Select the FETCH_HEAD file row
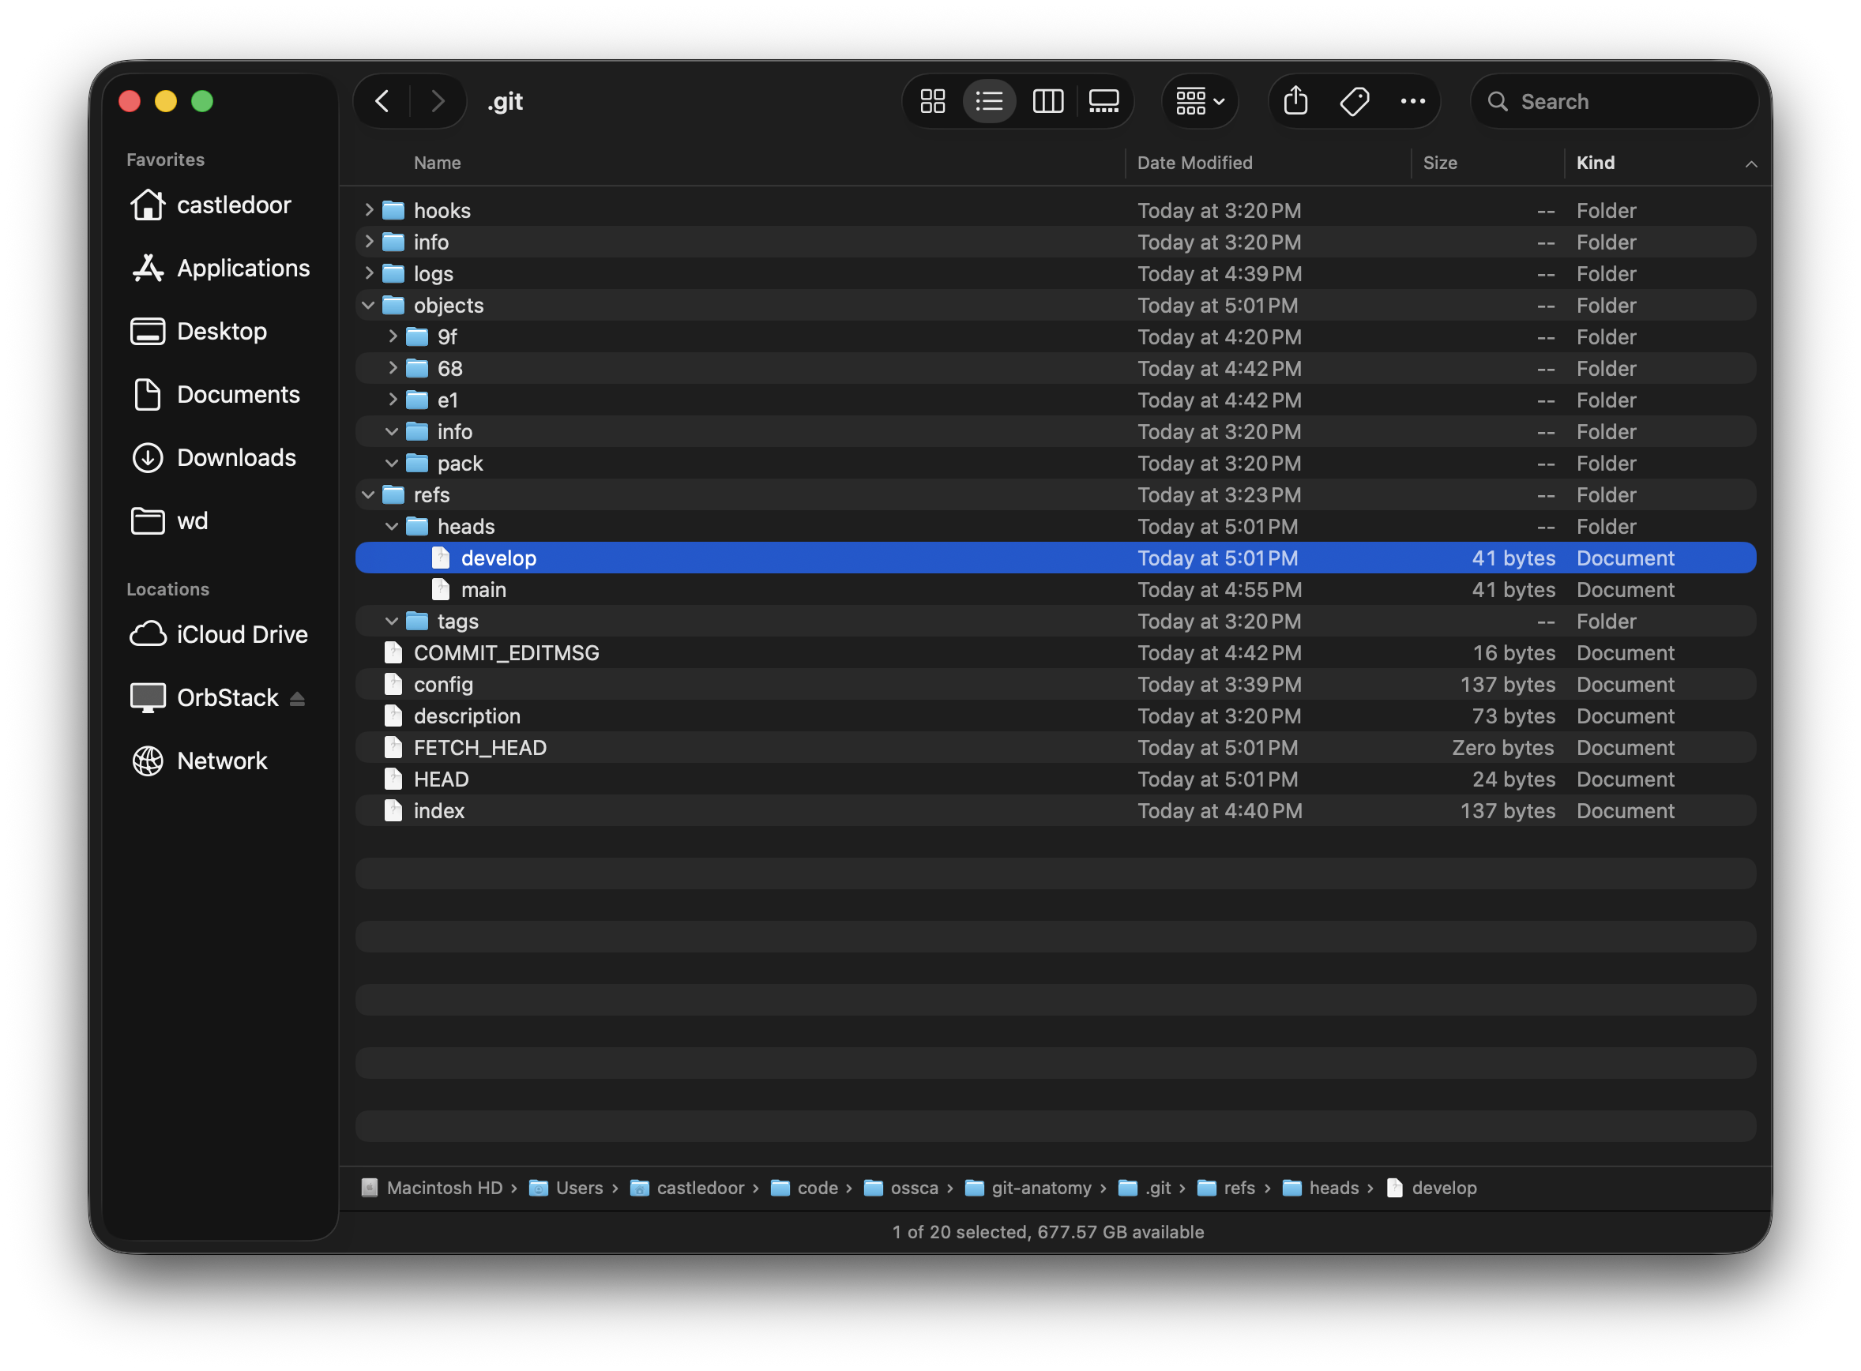Viewport: 1861px width, 1371px height. pyautogui.click(x=479, y=748)
